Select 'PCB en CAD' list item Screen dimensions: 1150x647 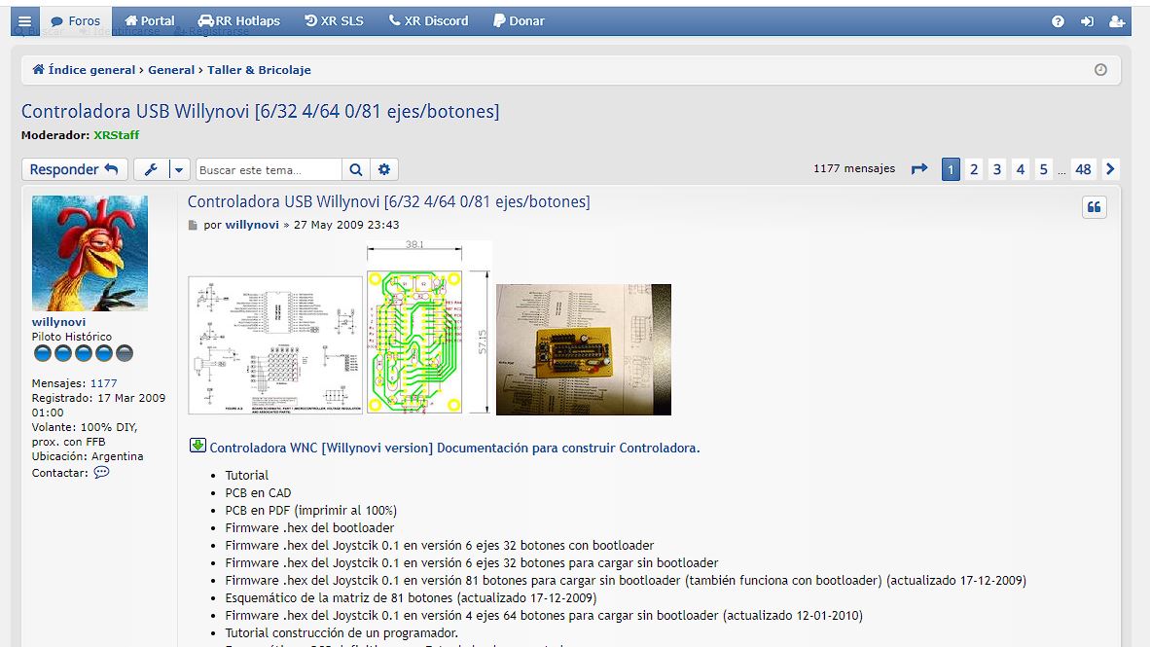258,493
